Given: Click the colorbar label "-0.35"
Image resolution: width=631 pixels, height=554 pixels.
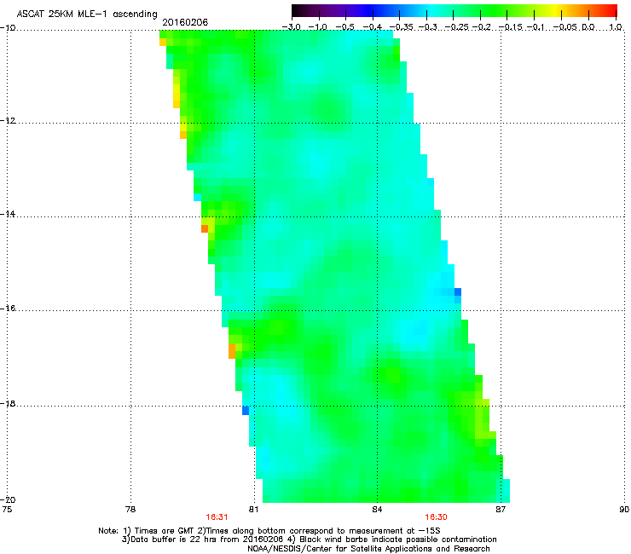Looking at the screenshot, I should click(x=401, y=27).
